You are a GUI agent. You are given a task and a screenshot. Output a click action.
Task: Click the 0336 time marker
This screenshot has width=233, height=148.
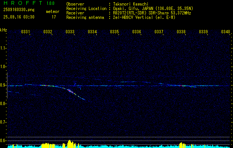click(x=137, y=31)
